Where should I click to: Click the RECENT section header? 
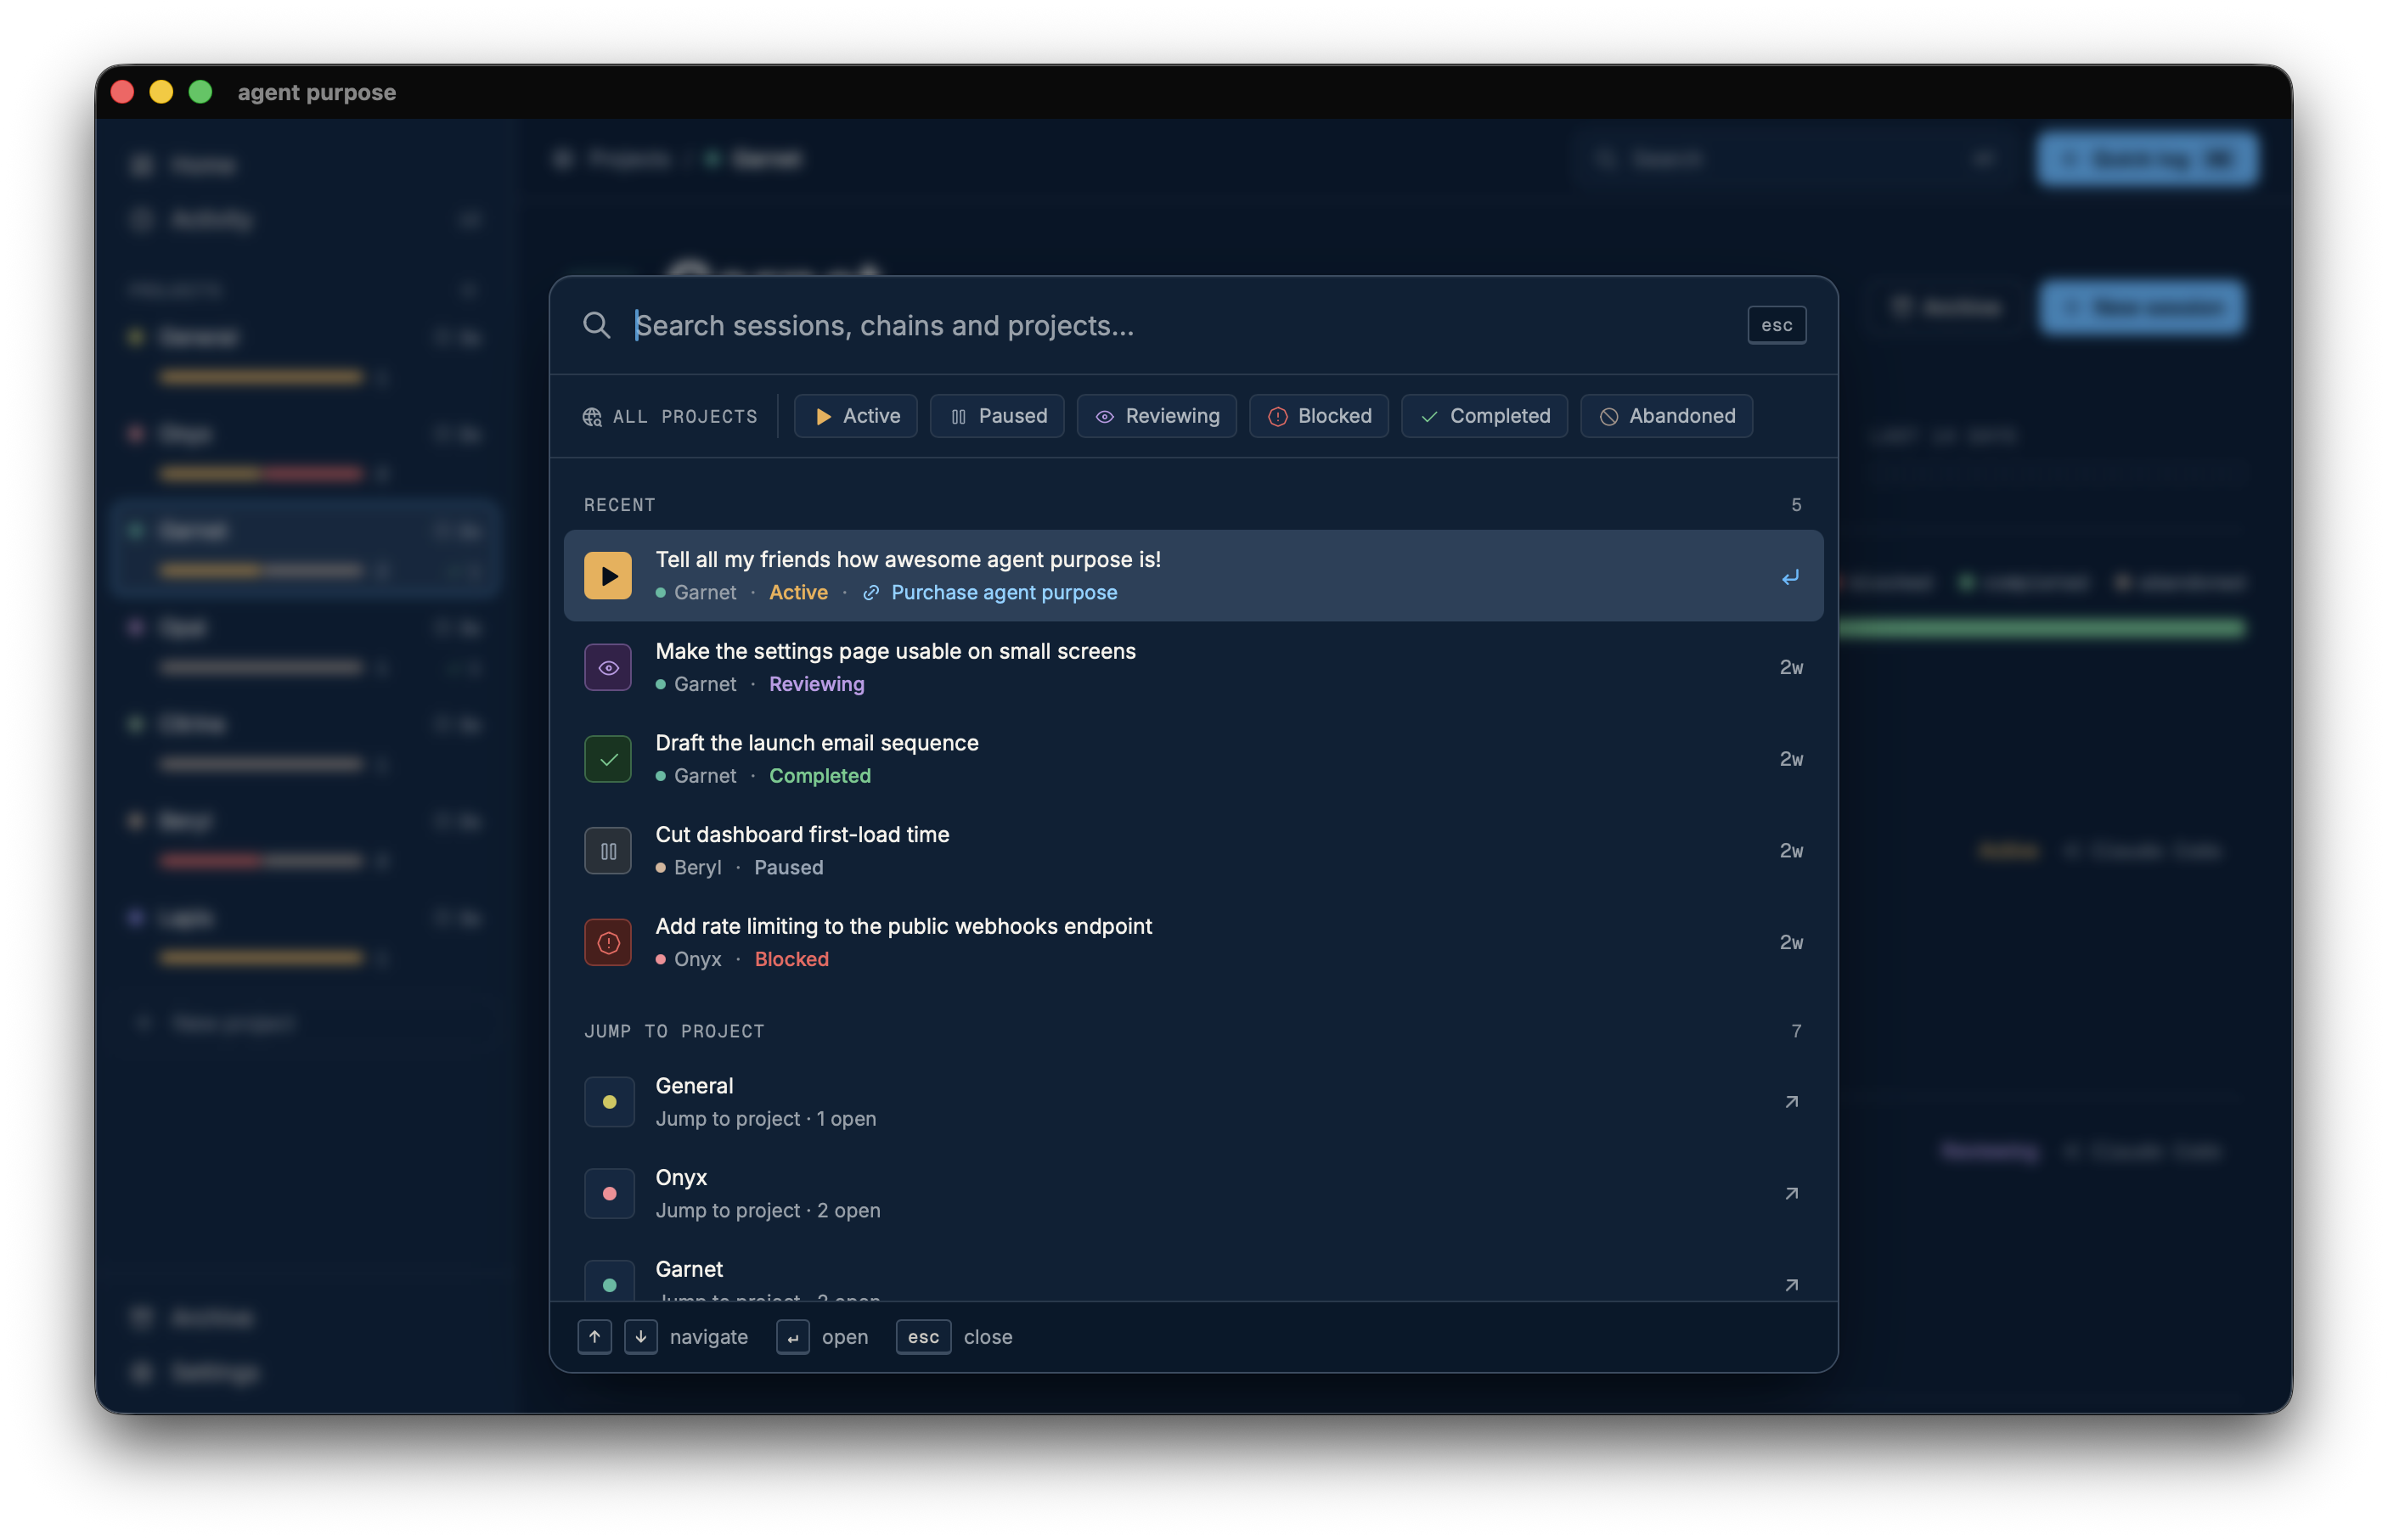pos(619,505)
